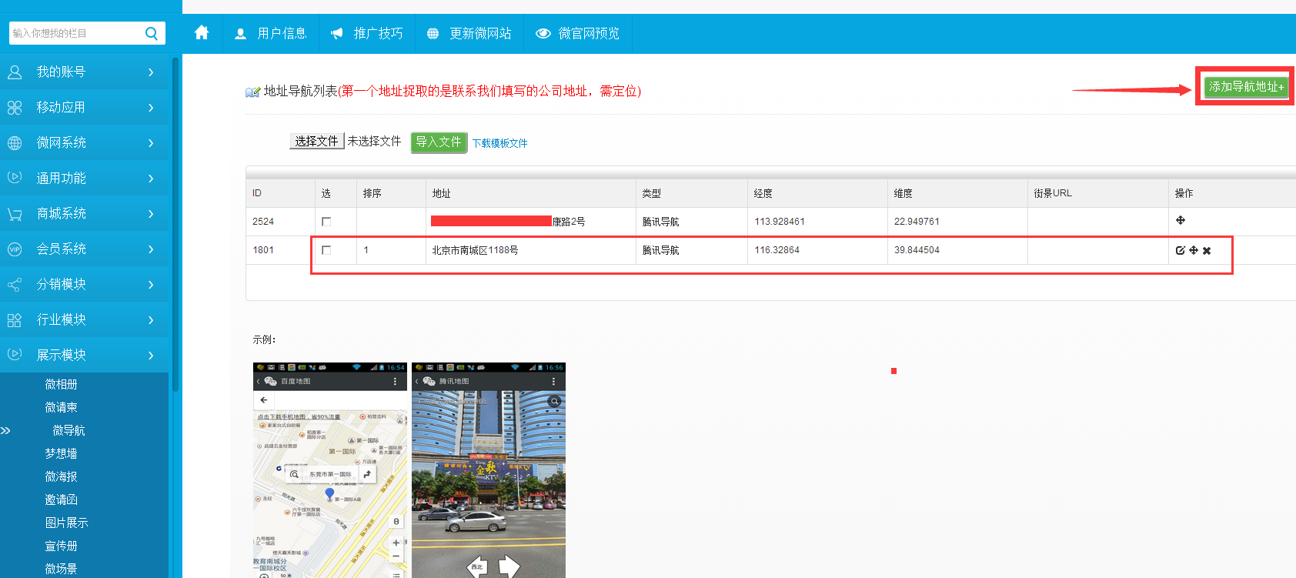Click the home icon in top bar
The image size is (1296, 578).
point(202,33)
